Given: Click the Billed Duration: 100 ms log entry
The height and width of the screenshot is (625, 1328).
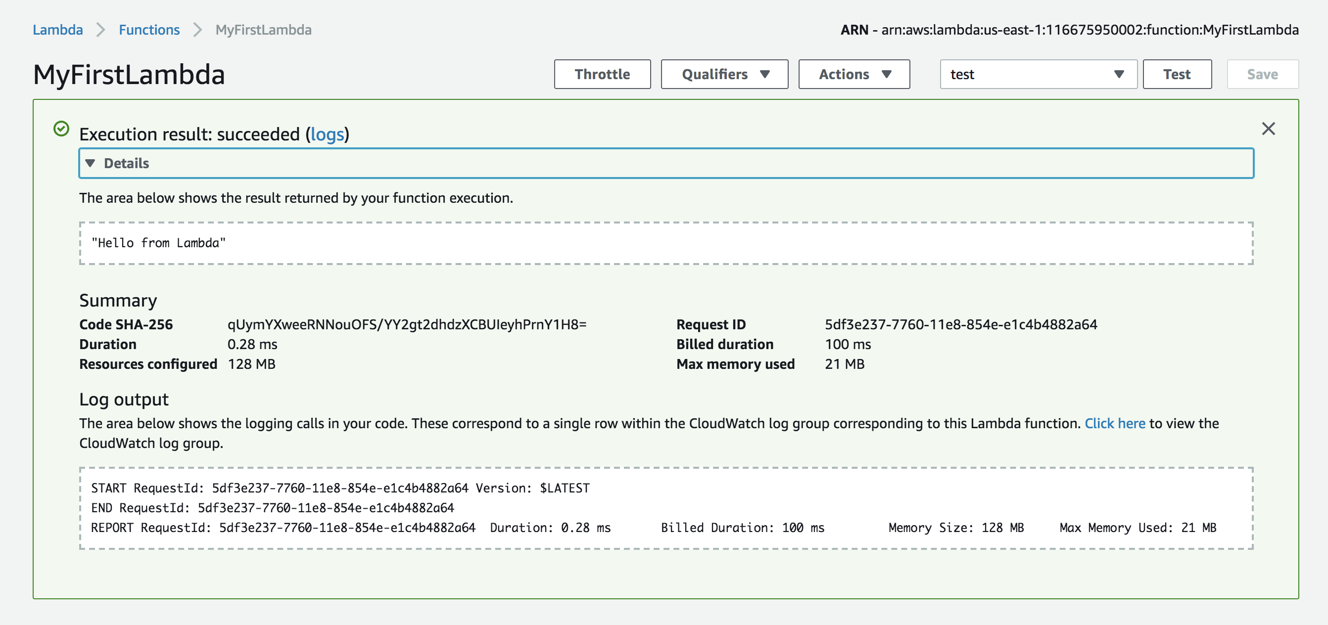Looking at the screenshot, I should click(742, 528).
